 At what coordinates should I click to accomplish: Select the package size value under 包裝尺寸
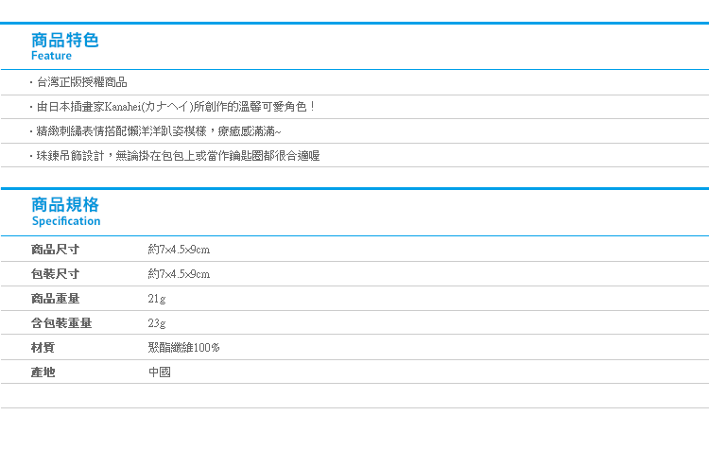pos(179,273)
